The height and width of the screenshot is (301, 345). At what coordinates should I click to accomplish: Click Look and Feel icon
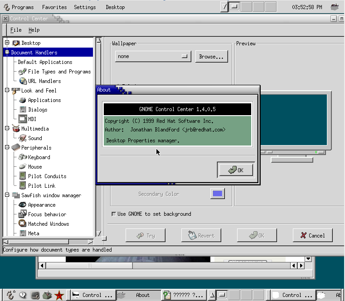[x=15, y=91]
